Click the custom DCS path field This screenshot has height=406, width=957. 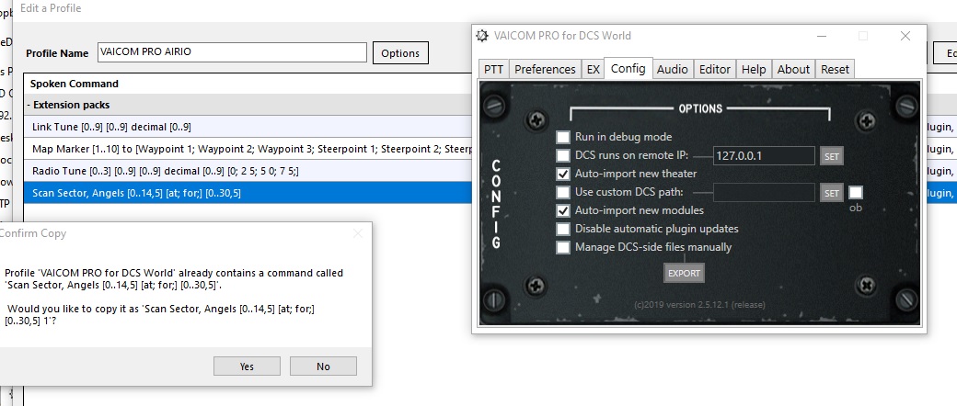click(x=764, y=193)
